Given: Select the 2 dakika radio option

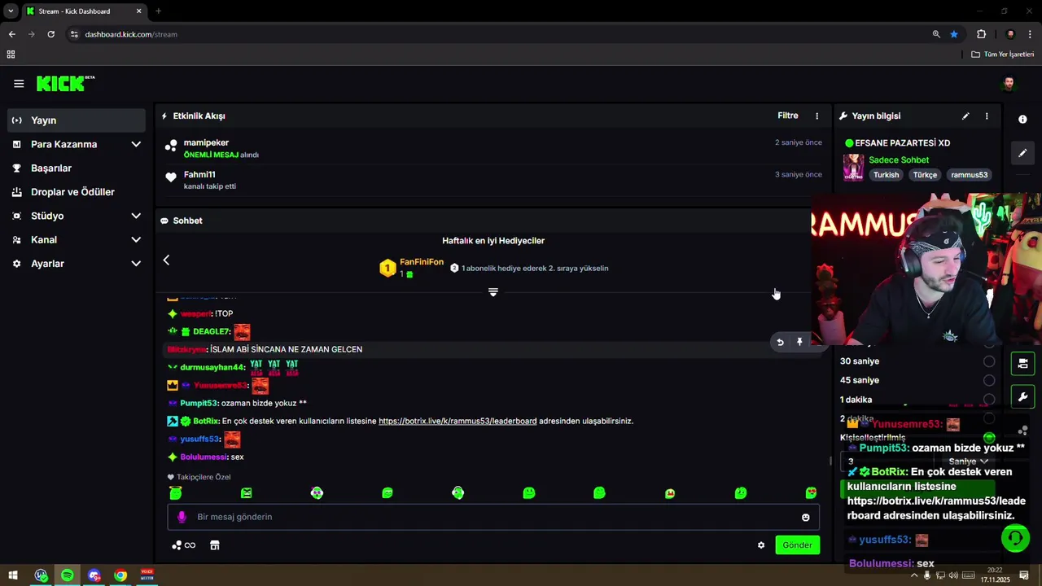Looking at the screenshot, I should click(989, 418).
